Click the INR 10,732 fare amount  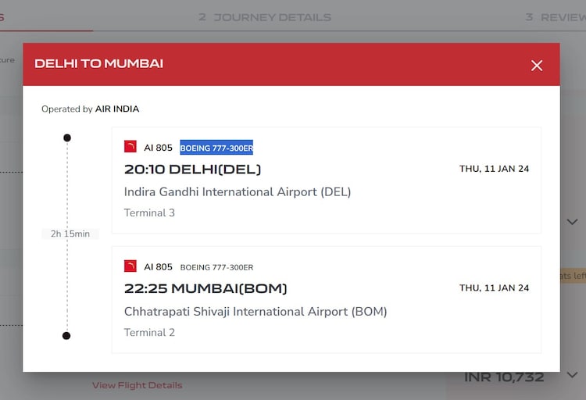pyautogui.click(x=504, y=377)
